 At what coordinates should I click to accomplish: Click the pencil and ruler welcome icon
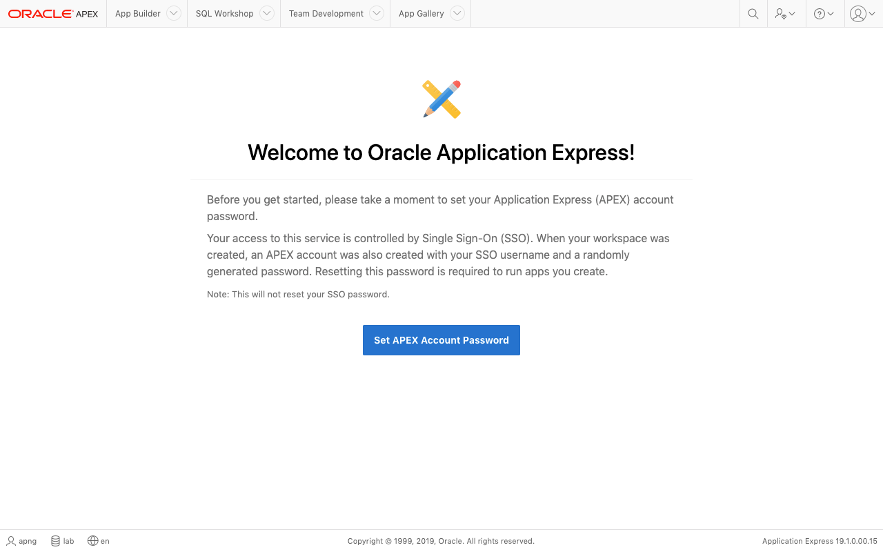[441, 99]
